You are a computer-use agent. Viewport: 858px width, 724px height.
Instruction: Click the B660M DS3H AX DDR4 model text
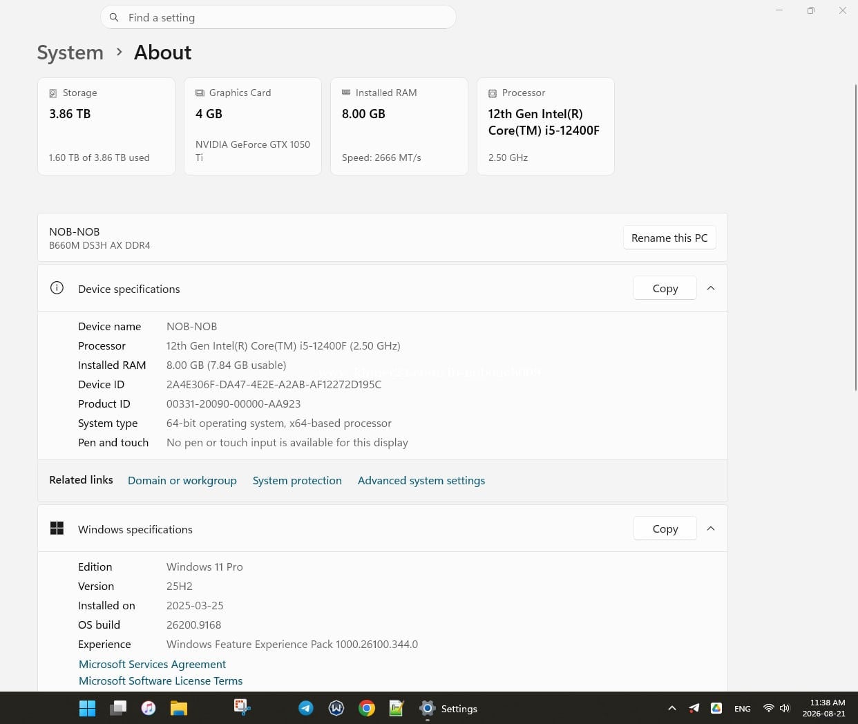pyautogui.click(x=99, y=245)
